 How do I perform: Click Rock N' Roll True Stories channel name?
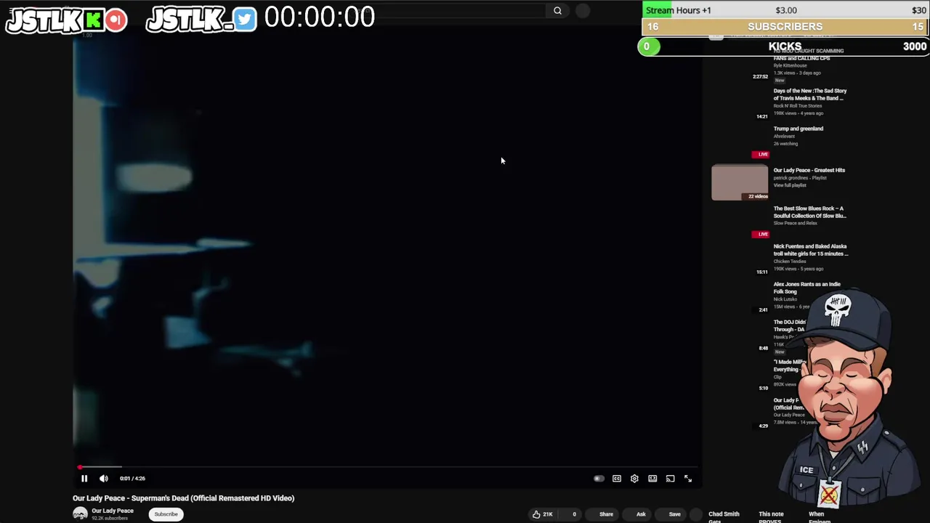[799, 106]
